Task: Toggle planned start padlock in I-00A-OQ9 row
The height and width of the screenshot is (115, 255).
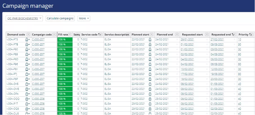Action: pyautogui.click(x=150, y=109)
